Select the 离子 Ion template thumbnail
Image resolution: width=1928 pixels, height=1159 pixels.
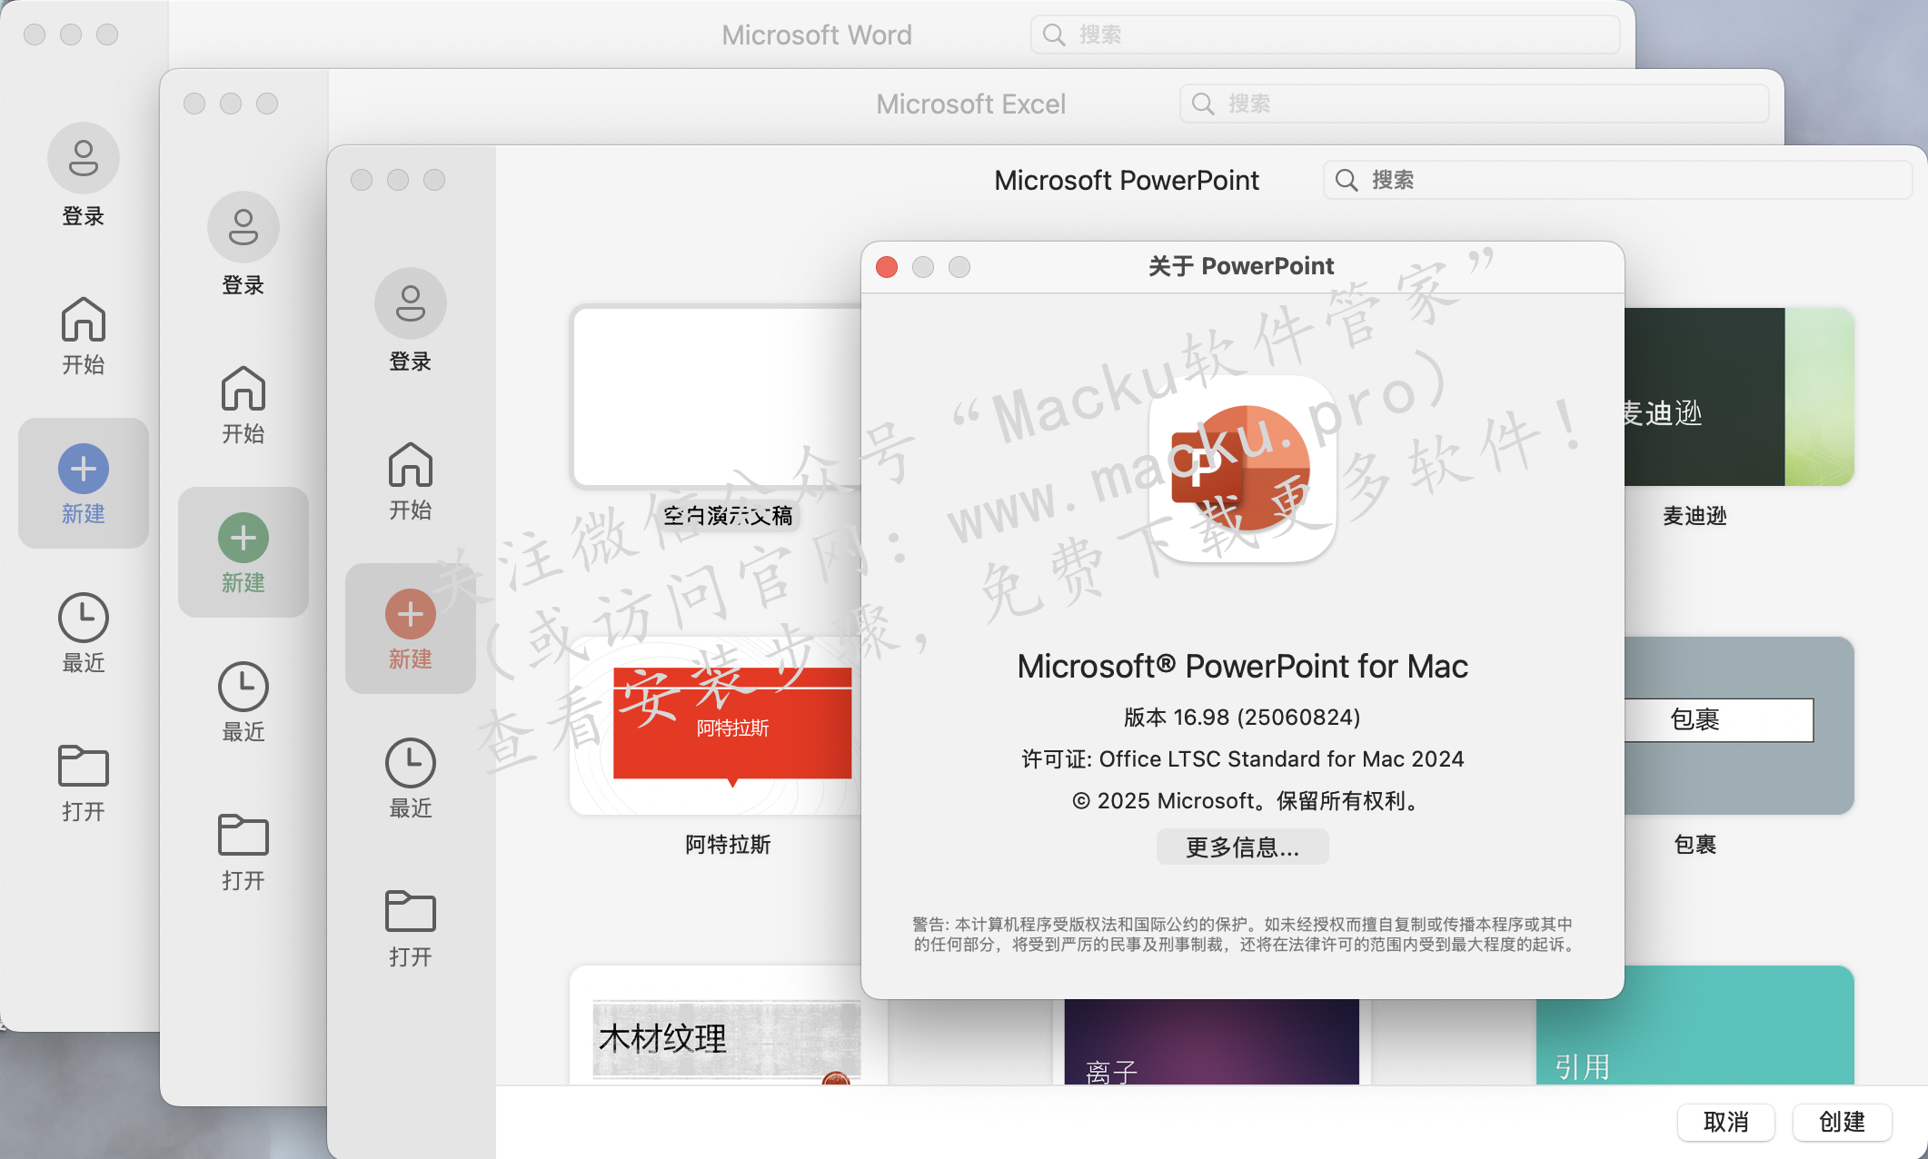[x=1211, y=1042]
